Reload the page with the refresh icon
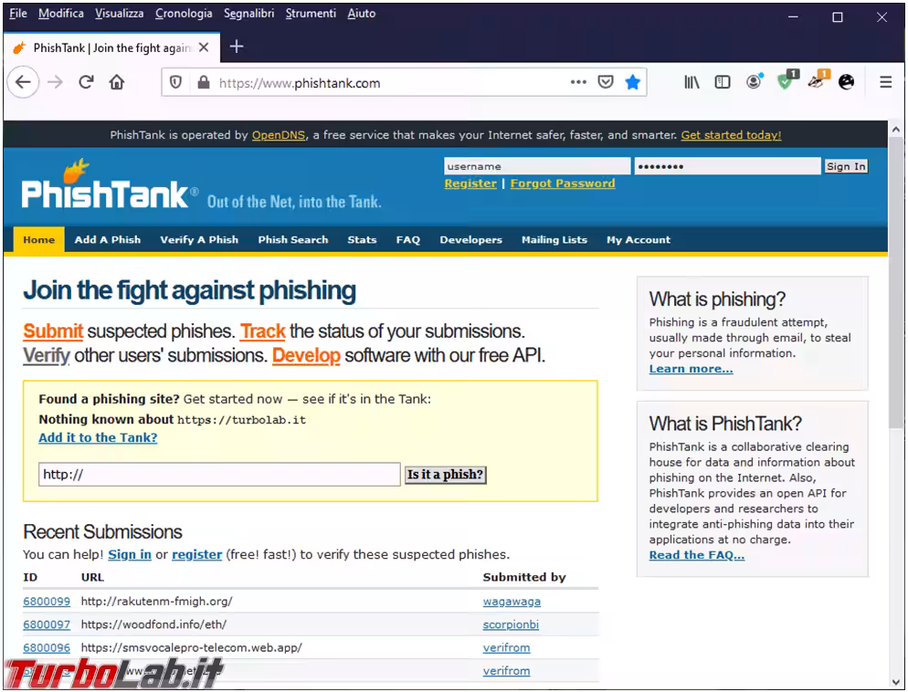Viewport: 908px width, 692px height. click(86, 82)
